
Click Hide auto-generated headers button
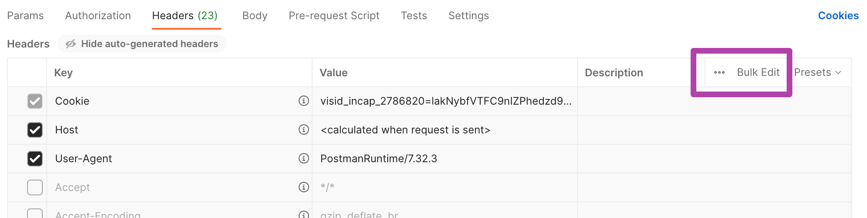[142, 44]
